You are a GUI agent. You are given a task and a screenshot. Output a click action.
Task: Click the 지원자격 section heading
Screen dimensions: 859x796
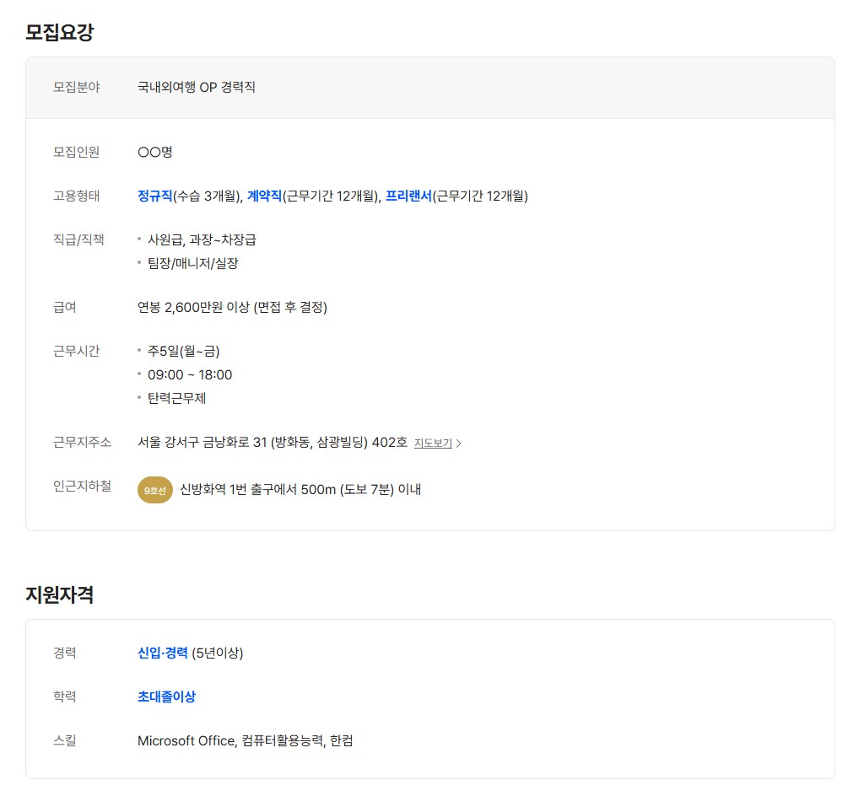coord(59,594)
